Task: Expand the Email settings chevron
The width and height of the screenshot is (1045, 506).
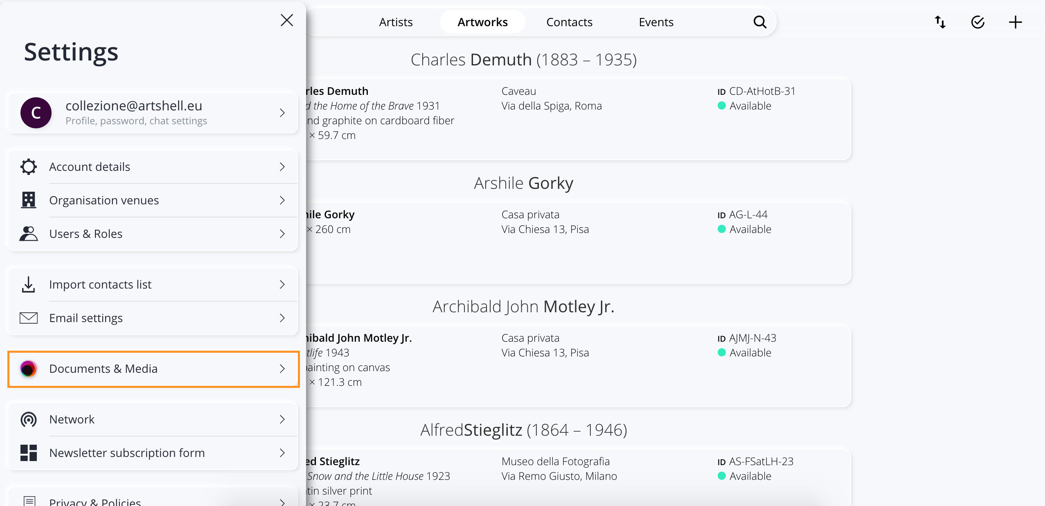Action: [282, 318]
